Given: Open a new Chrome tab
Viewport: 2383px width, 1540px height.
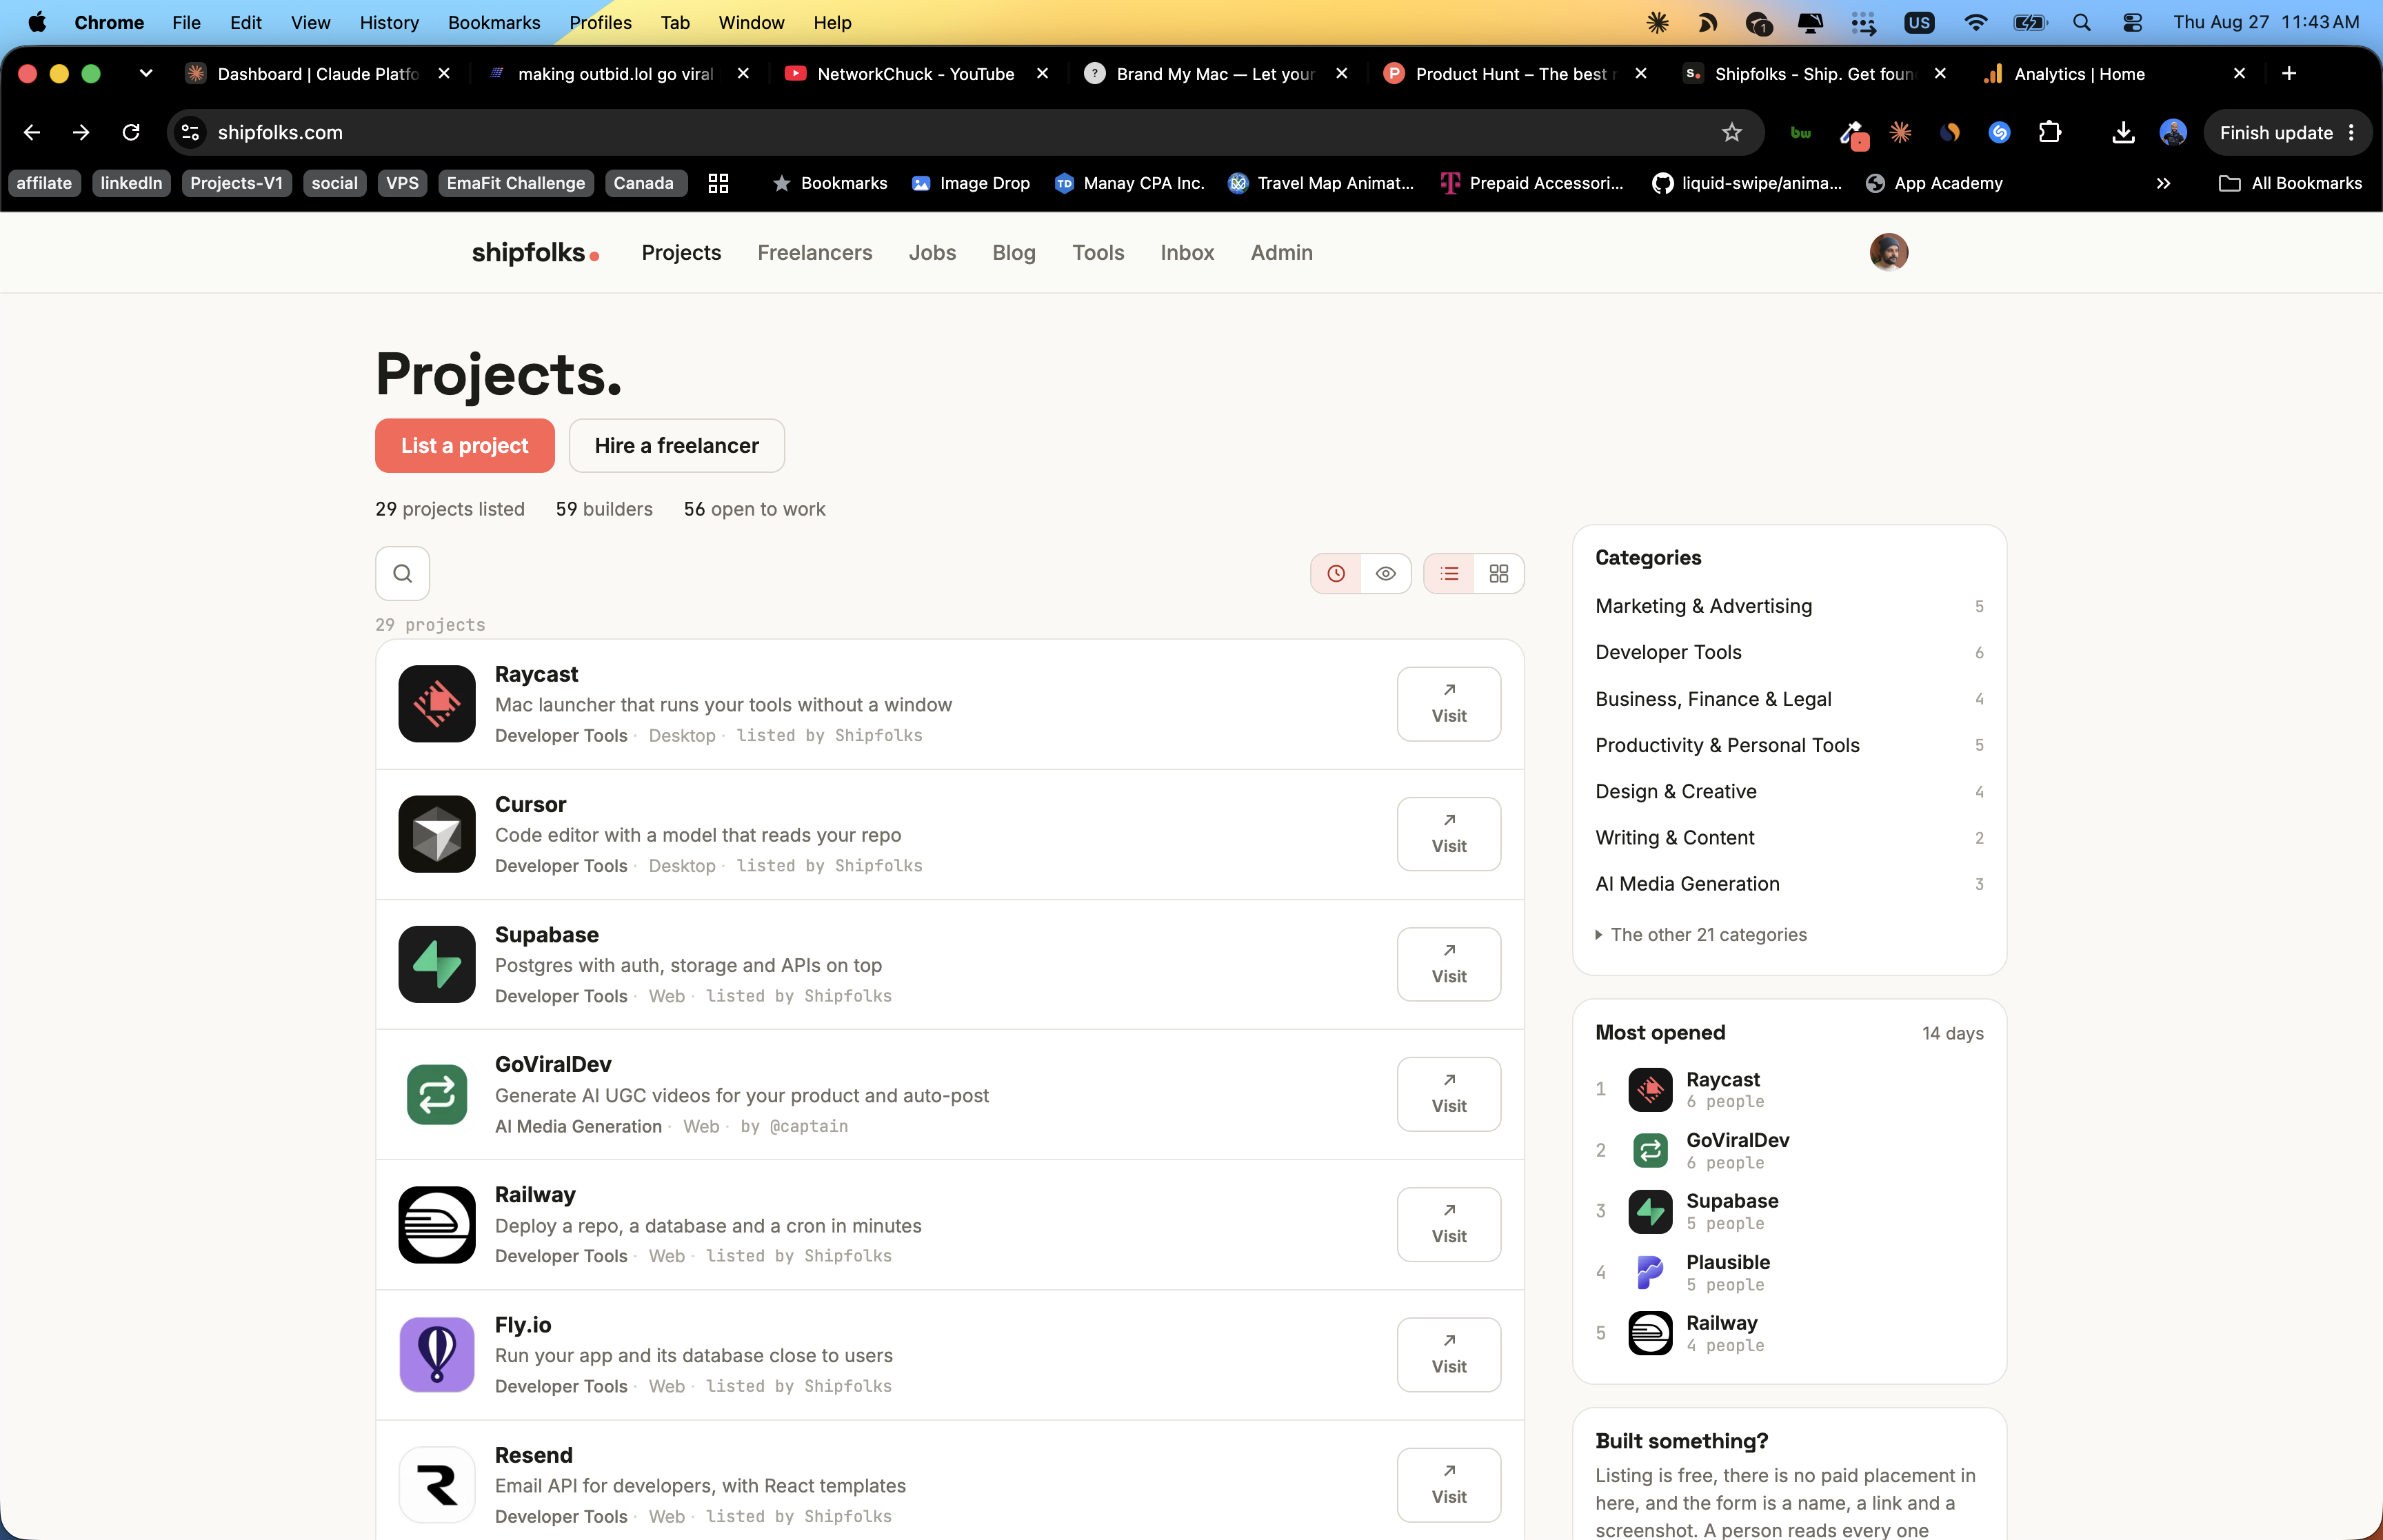Looking at the screenshot, I should coord(2288,73).
